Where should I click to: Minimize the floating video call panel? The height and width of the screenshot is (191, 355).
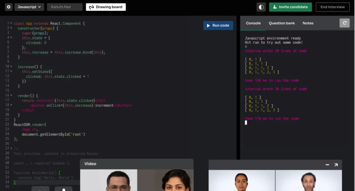coord(327,165)
